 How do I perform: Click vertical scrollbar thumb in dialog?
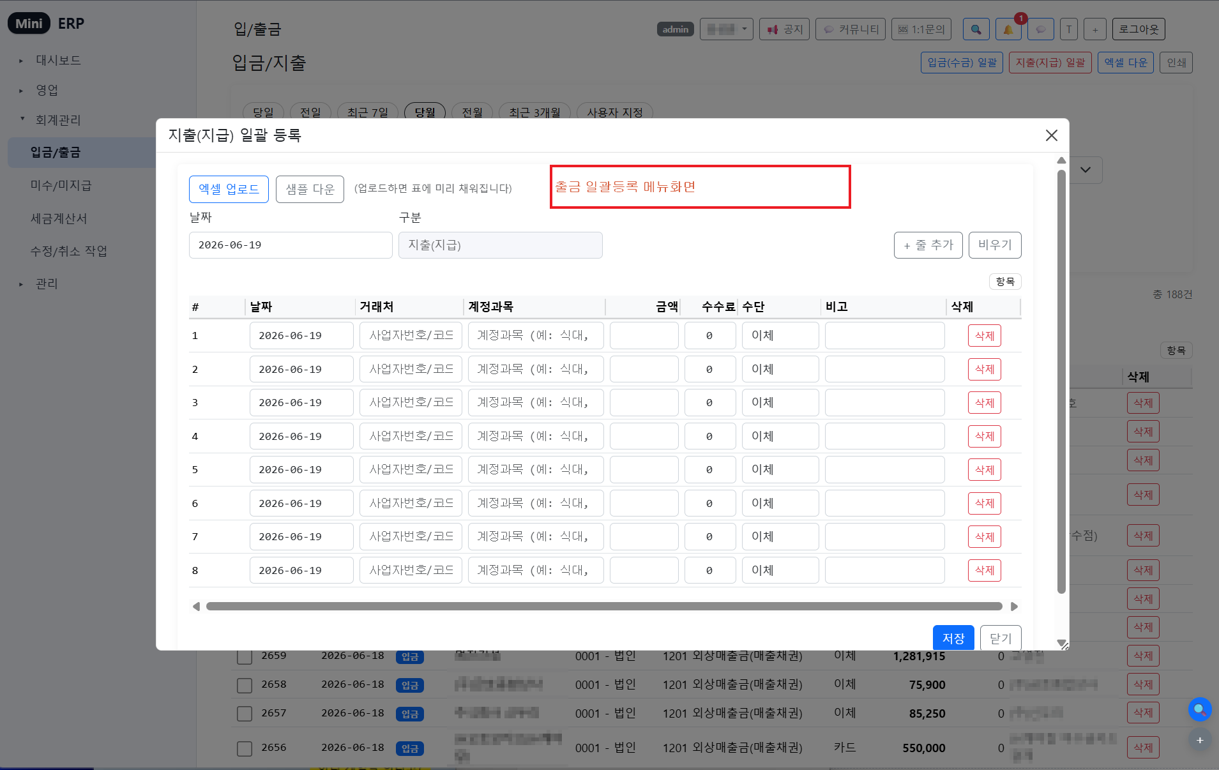point(1061,382)
